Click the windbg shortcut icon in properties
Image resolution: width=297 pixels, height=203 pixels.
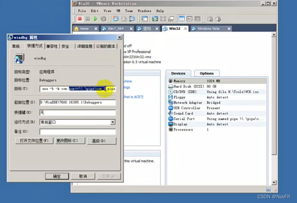19,59
